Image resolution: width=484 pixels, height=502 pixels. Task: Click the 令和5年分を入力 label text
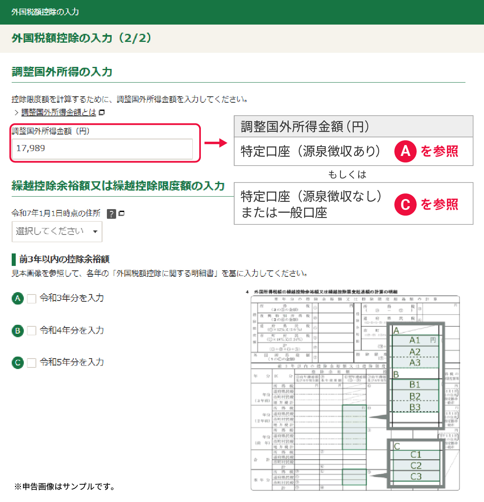pyautogui.click(x=72, y=362)
